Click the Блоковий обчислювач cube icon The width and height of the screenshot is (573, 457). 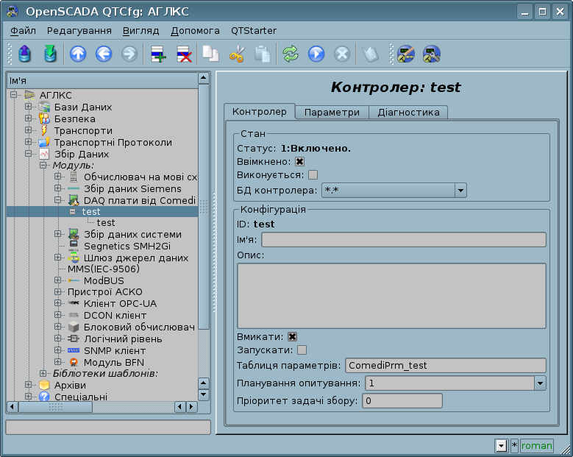pos(74,327)
